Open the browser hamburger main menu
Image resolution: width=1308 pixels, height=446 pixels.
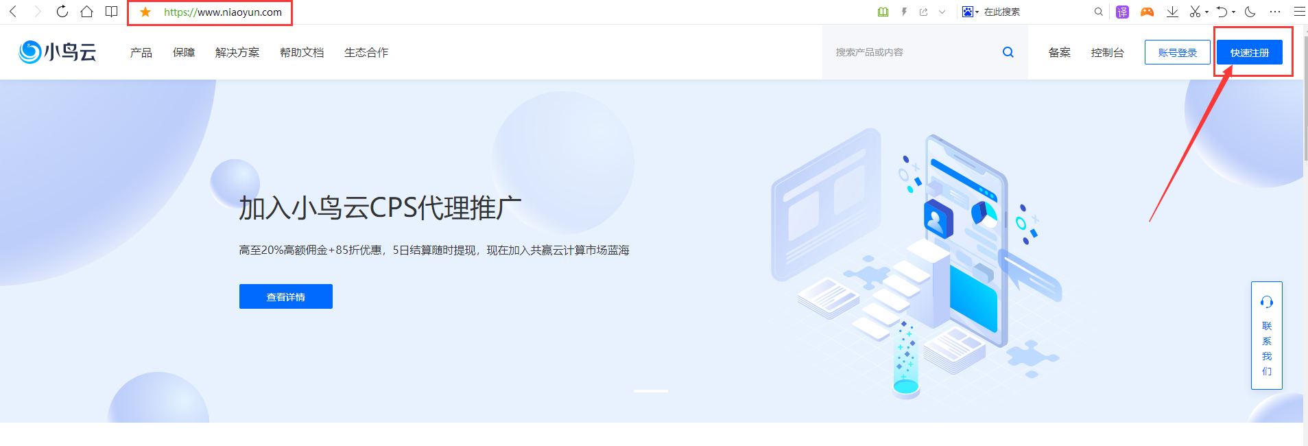pos(1299,12)
